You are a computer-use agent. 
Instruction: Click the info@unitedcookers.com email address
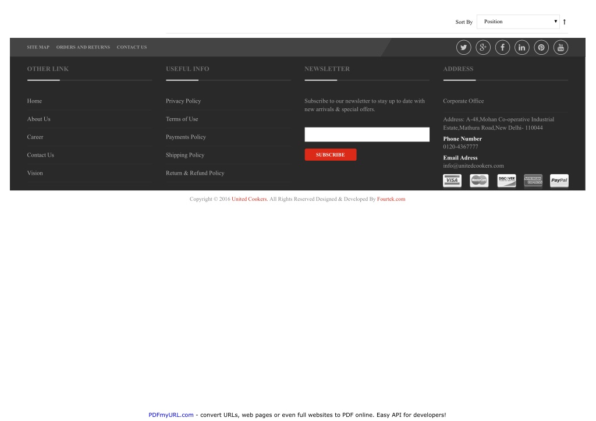pos(473,166)
